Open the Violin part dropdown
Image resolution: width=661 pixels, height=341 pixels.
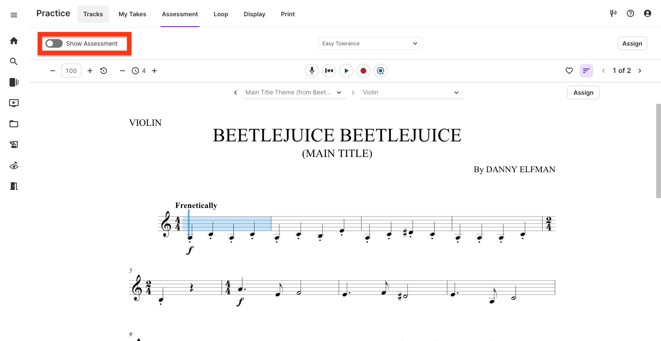412,92
